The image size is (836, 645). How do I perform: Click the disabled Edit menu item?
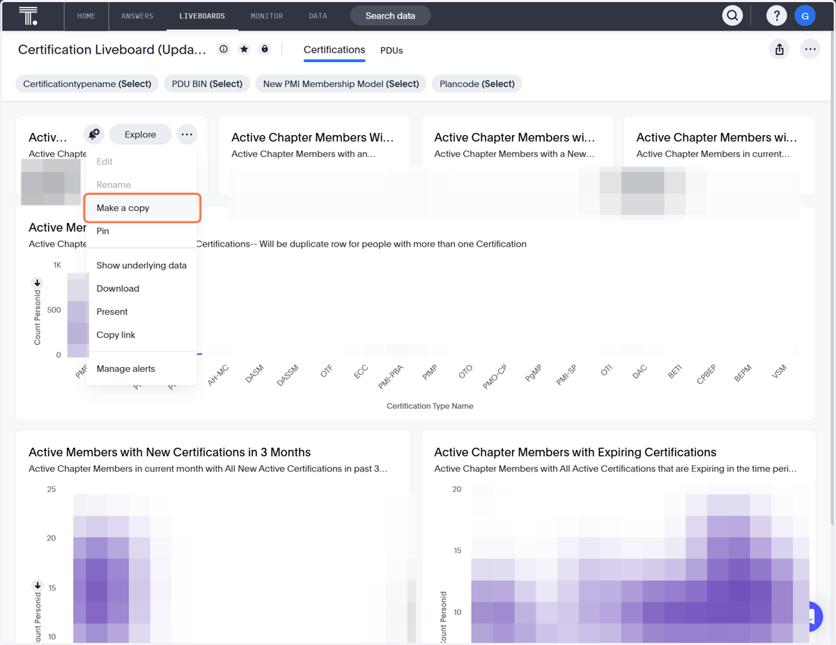click(x=141, y=162)
